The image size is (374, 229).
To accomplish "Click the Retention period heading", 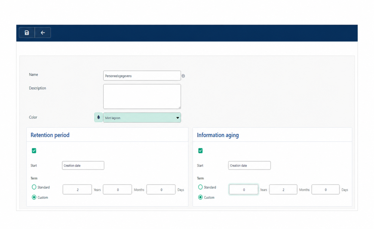I will click(50, 135).
